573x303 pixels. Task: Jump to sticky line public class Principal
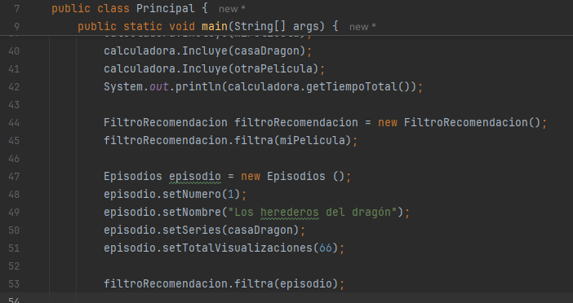coord(130,8)
